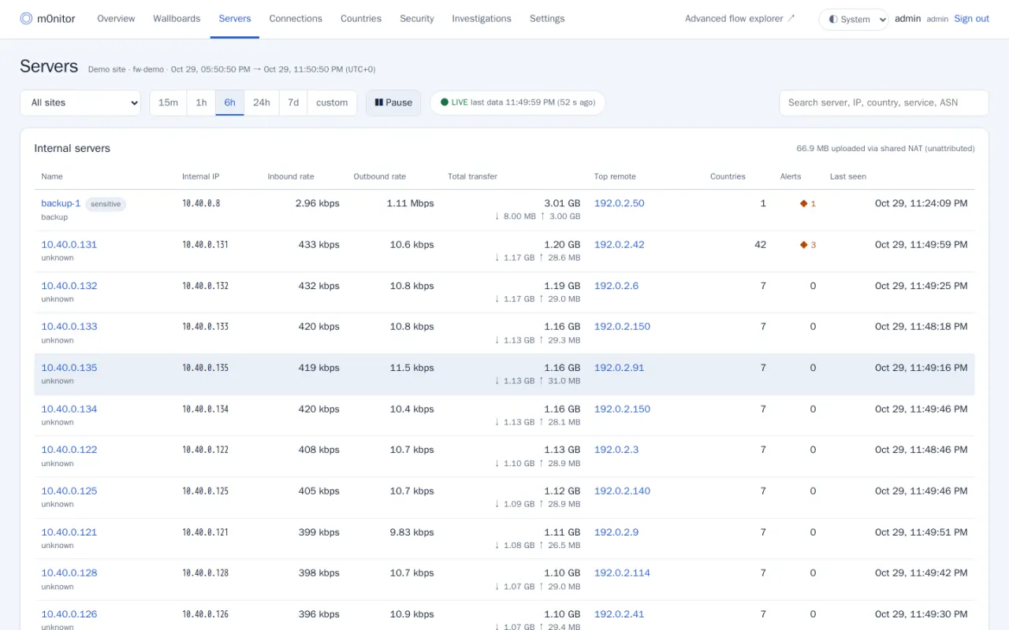
Task: Open the backup-1 server link
Action: pyautogui.click(x=61, y=203)
